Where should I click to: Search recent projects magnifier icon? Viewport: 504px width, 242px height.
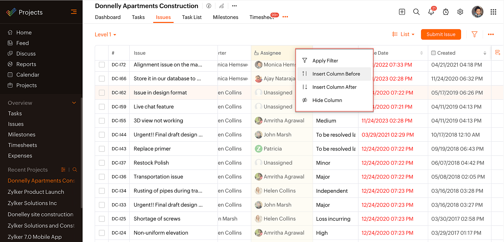click(75, 170)
